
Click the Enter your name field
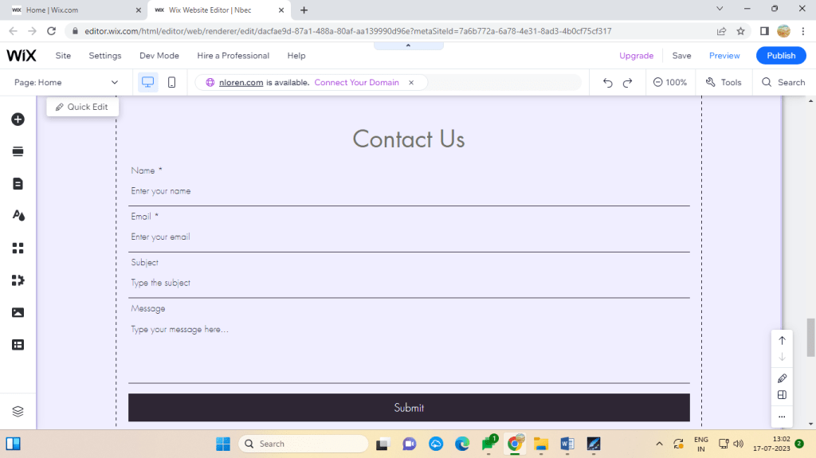pos(409,191)
